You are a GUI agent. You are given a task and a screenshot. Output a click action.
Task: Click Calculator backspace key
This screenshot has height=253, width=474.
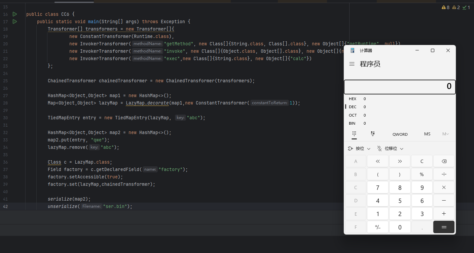coord(444,161)
